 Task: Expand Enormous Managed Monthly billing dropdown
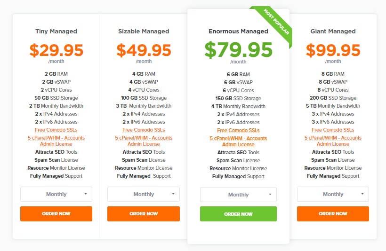pos(238,195)
